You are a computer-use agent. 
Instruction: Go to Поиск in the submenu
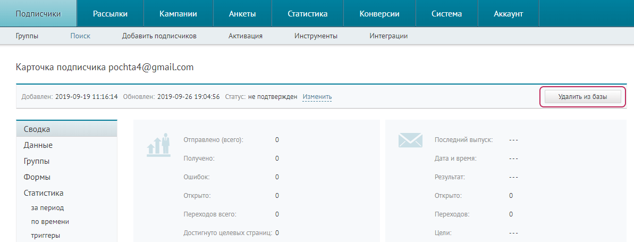[80, 36]
